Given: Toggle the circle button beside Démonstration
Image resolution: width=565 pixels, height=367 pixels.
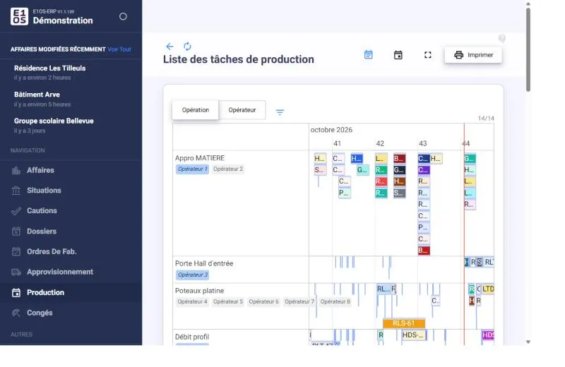Looking at the screenshot, I should [x=123, y=16].
